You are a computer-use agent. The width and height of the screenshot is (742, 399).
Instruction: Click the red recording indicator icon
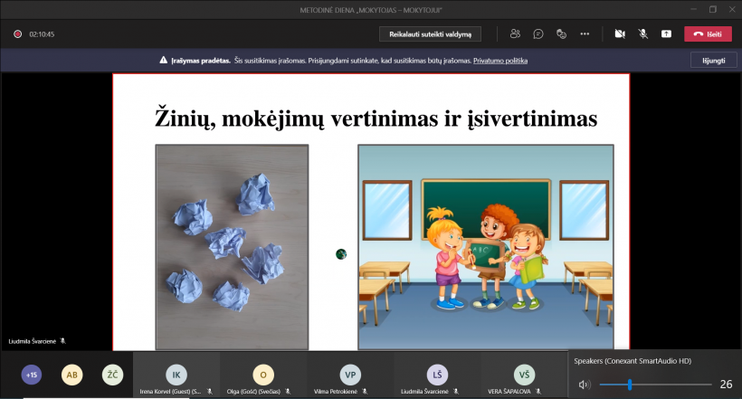pyautogui.click(x=17, y=34)
